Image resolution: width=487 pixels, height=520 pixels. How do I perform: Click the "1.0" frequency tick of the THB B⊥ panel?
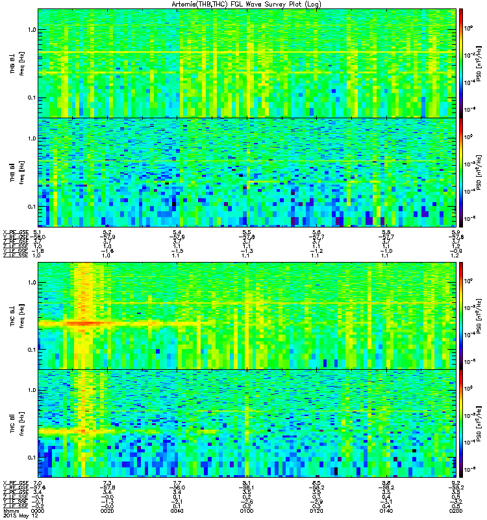(x=32, y=30)
